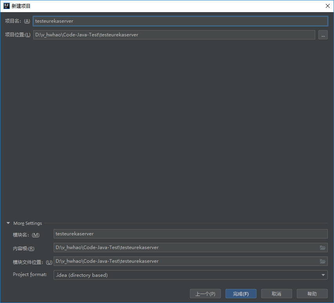Collapse the More Settings section
334x303 pixels.
pyautogui.click(x=8, y=223)
